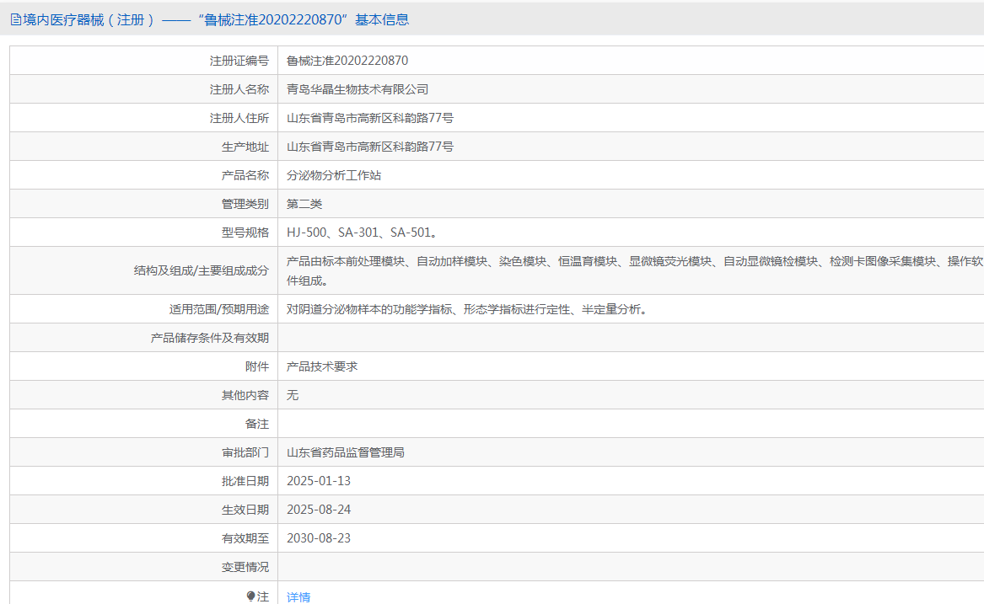Click the 审批部门 label
Image resolution: width=984 pixels, height=604 pixels.
(245, 453)
